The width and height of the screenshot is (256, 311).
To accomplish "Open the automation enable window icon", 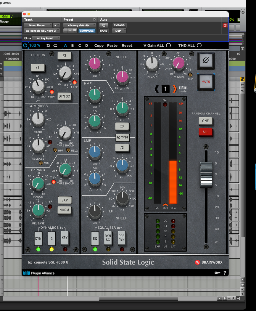I will [104, 25].
